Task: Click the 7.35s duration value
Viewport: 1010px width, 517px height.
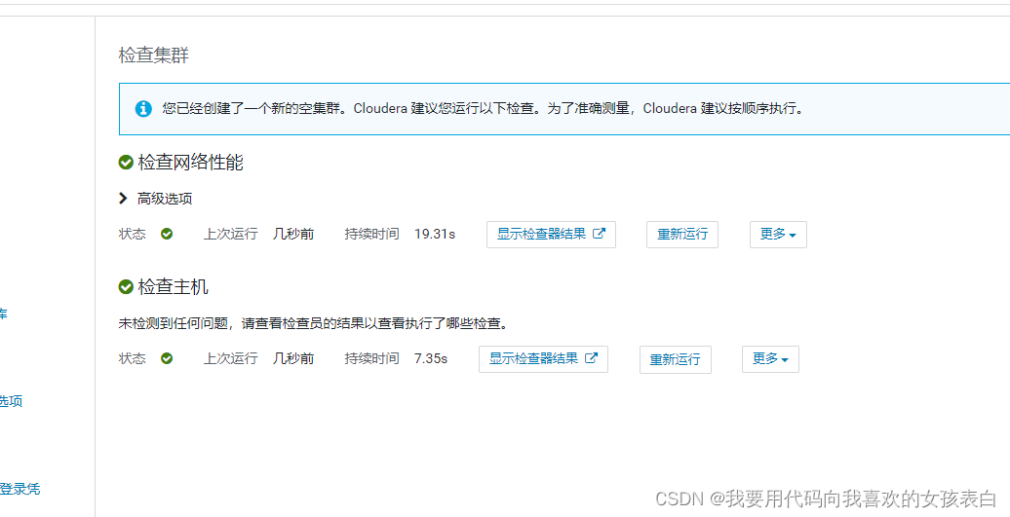Action: [431, 359]
